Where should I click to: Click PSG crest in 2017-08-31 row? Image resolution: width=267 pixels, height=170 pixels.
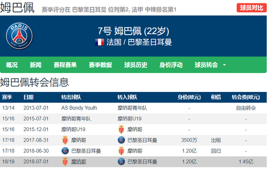coord(121,140)
